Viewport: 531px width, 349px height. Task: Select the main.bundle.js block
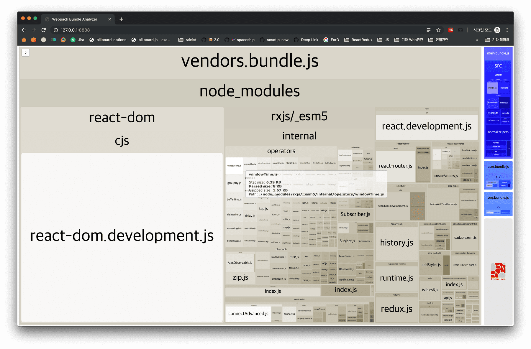498,53
